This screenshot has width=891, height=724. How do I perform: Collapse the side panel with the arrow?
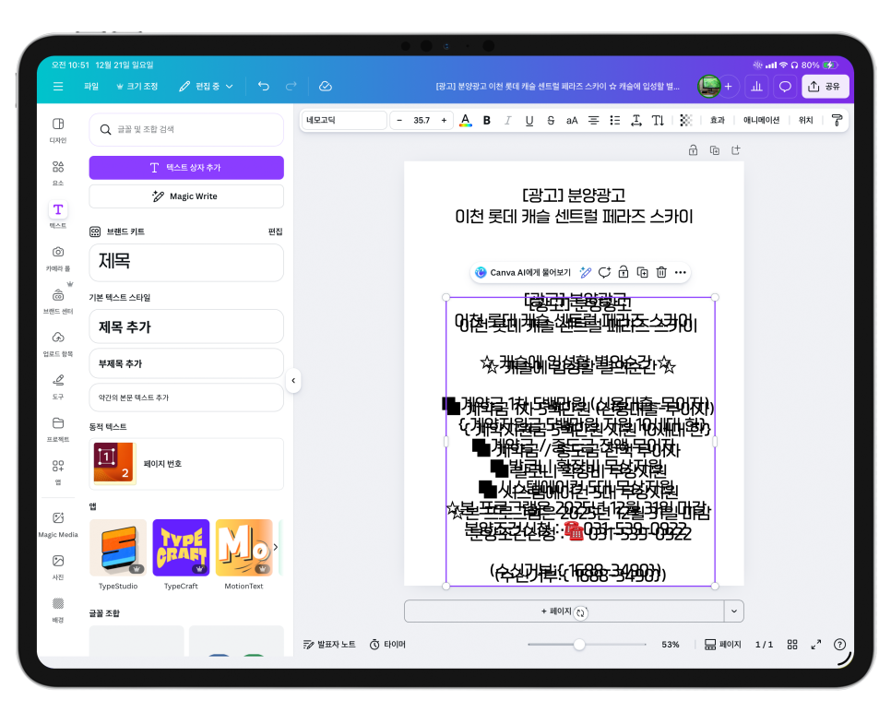tap(293, 381)
